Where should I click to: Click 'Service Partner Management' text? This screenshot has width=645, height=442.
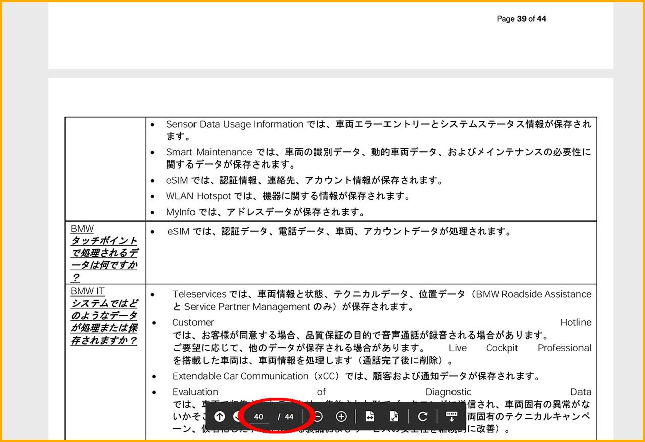(247, 307)
